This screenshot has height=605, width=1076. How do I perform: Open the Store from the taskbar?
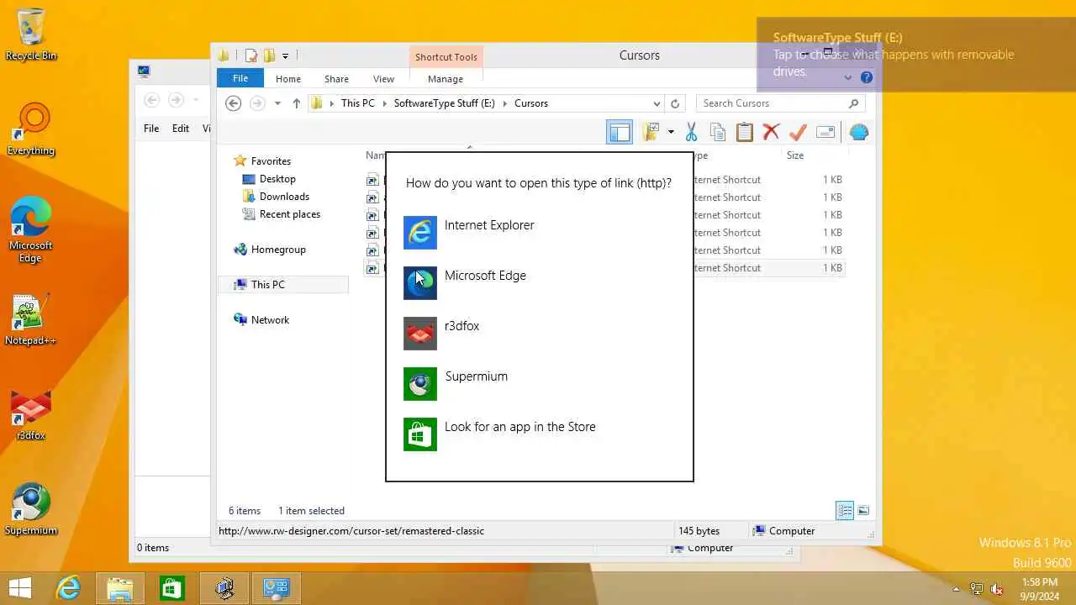[x=171, y=588]
